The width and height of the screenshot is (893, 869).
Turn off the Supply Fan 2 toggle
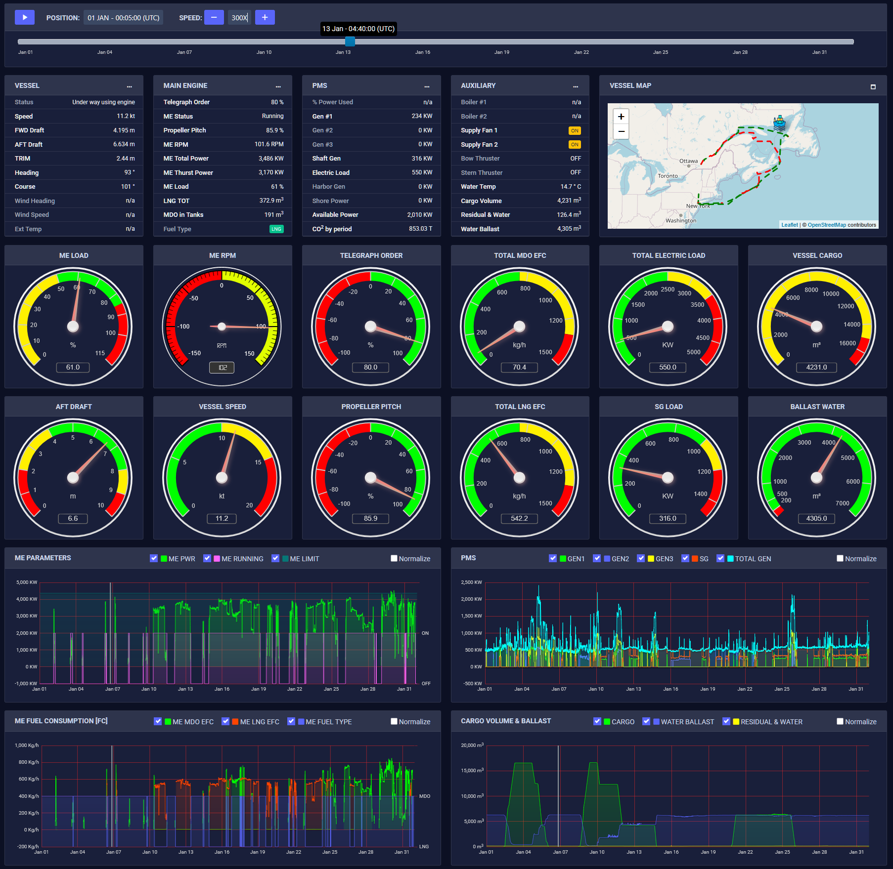[574, 144]
